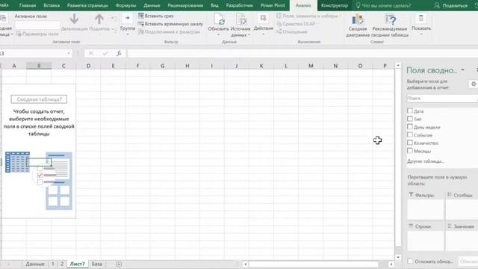Switch to sheet tab 2

tap(62, 264)
